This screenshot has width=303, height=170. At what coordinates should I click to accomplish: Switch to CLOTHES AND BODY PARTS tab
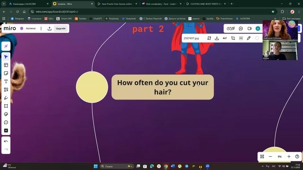coord(206,4)
